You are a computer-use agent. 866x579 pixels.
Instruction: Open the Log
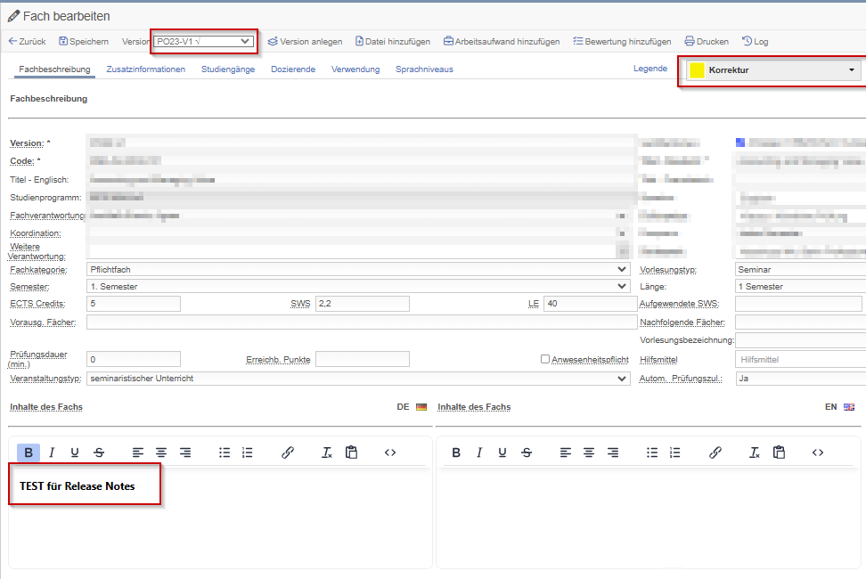755,41
